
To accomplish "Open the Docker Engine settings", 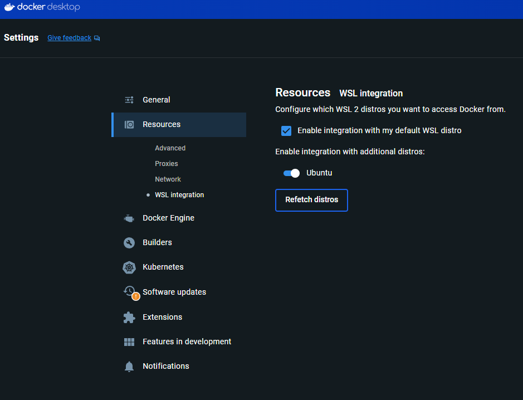I will coord(179,218).
